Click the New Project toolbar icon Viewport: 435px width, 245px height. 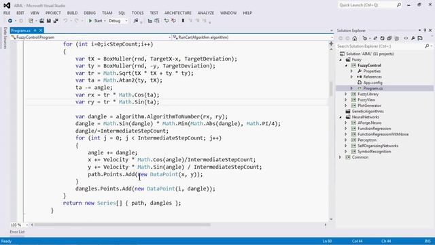click(31, 21)
